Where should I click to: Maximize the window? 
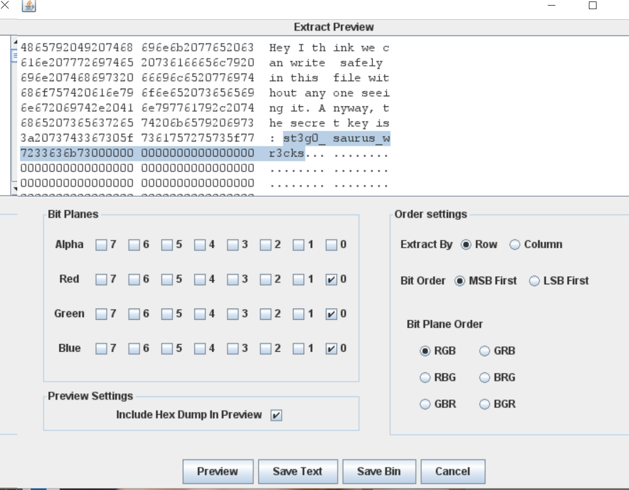coord(592,6)
